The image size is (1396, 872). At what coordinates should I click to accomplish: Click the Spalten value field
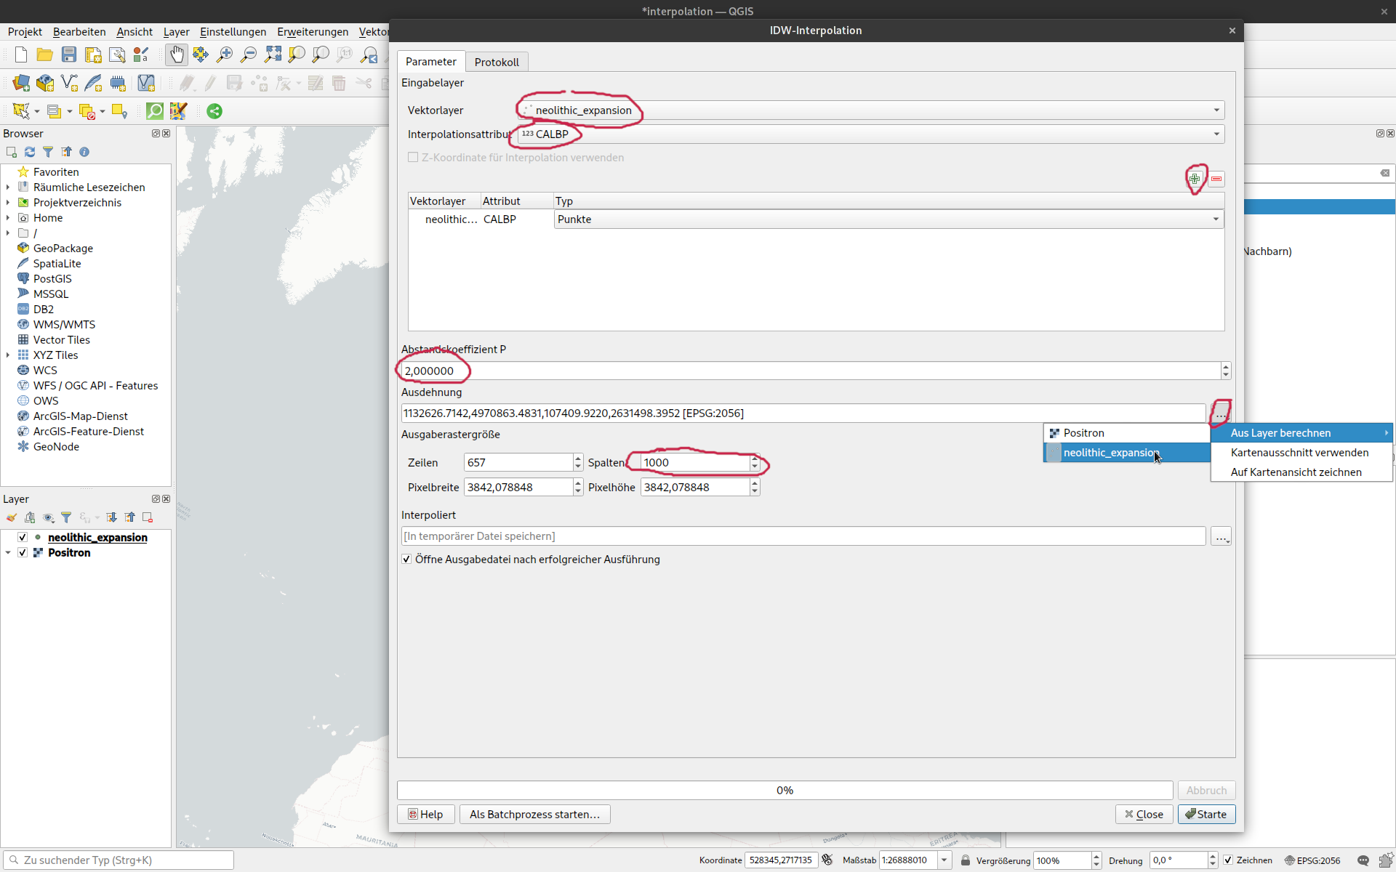tap(694, 463)
